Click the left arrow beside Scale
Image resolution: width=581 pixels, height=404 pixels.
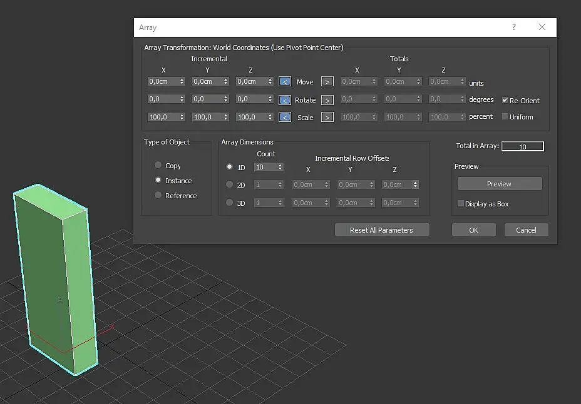point(285,118)
